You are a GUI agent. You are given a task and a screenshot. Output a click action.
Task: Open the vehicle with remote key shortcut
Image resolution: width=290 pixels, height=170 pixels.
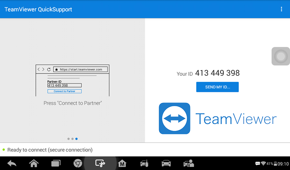pyautogui.click(x=144, y=164)
